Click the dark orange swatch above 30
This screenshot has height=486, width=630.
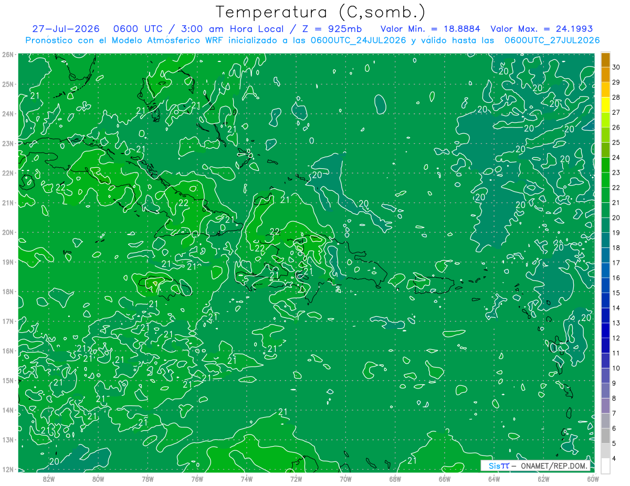pos(605,60)
